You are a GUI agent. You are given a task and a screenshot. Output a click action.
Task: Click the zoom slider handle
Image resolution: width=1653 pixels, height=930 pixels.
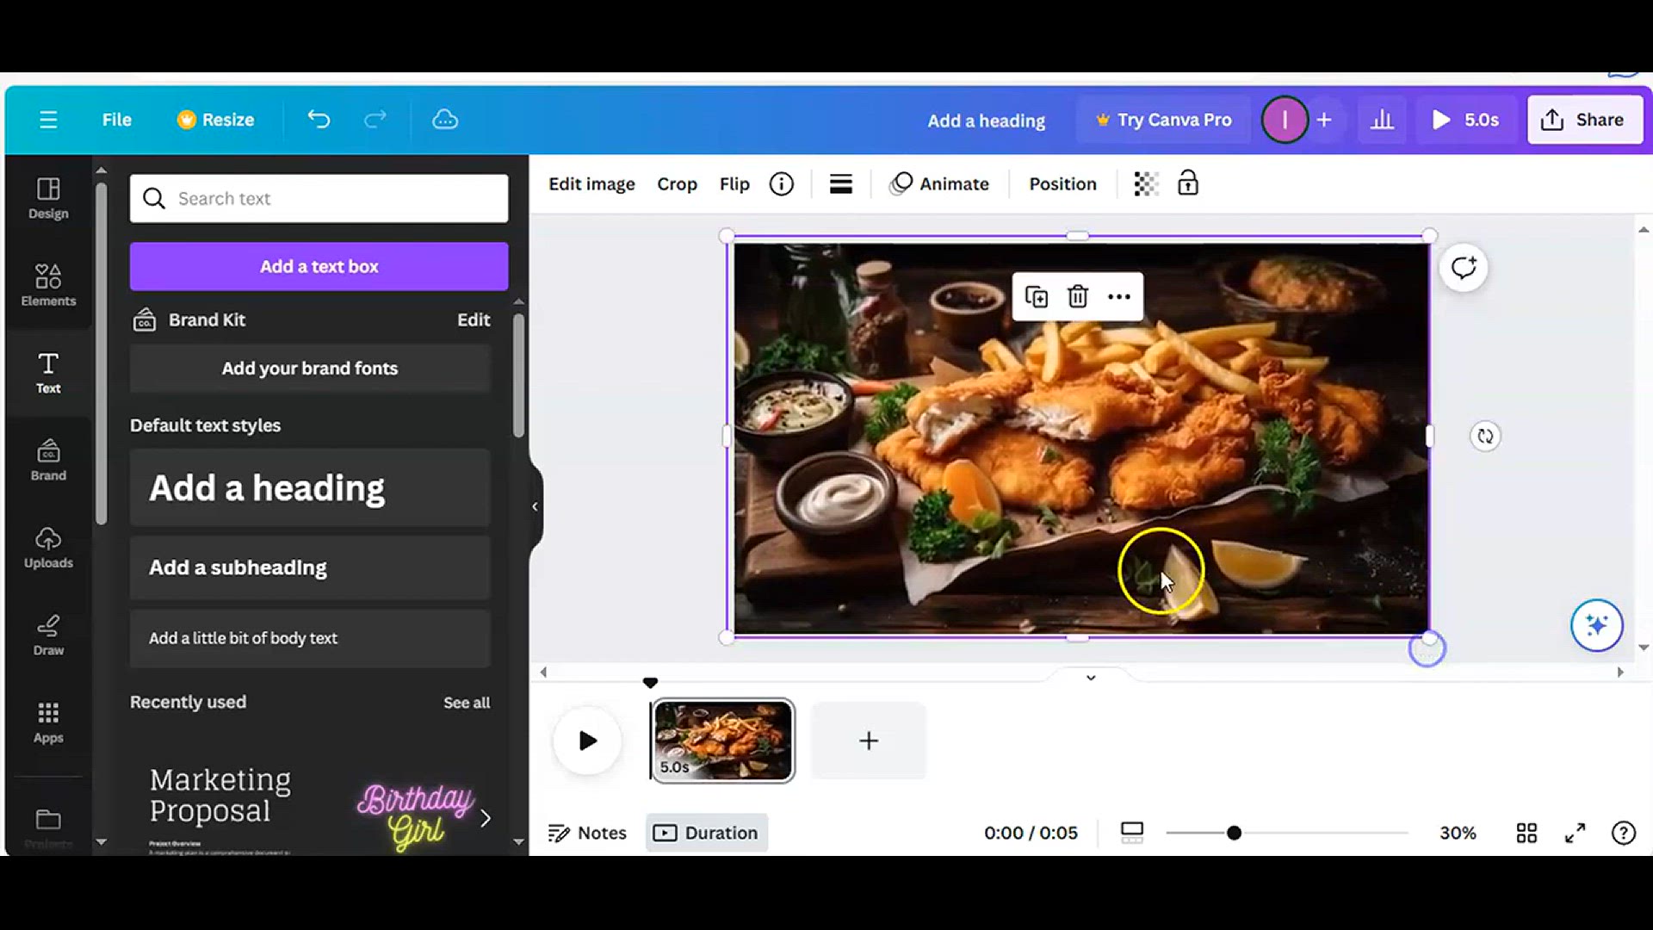[1234, 834]
